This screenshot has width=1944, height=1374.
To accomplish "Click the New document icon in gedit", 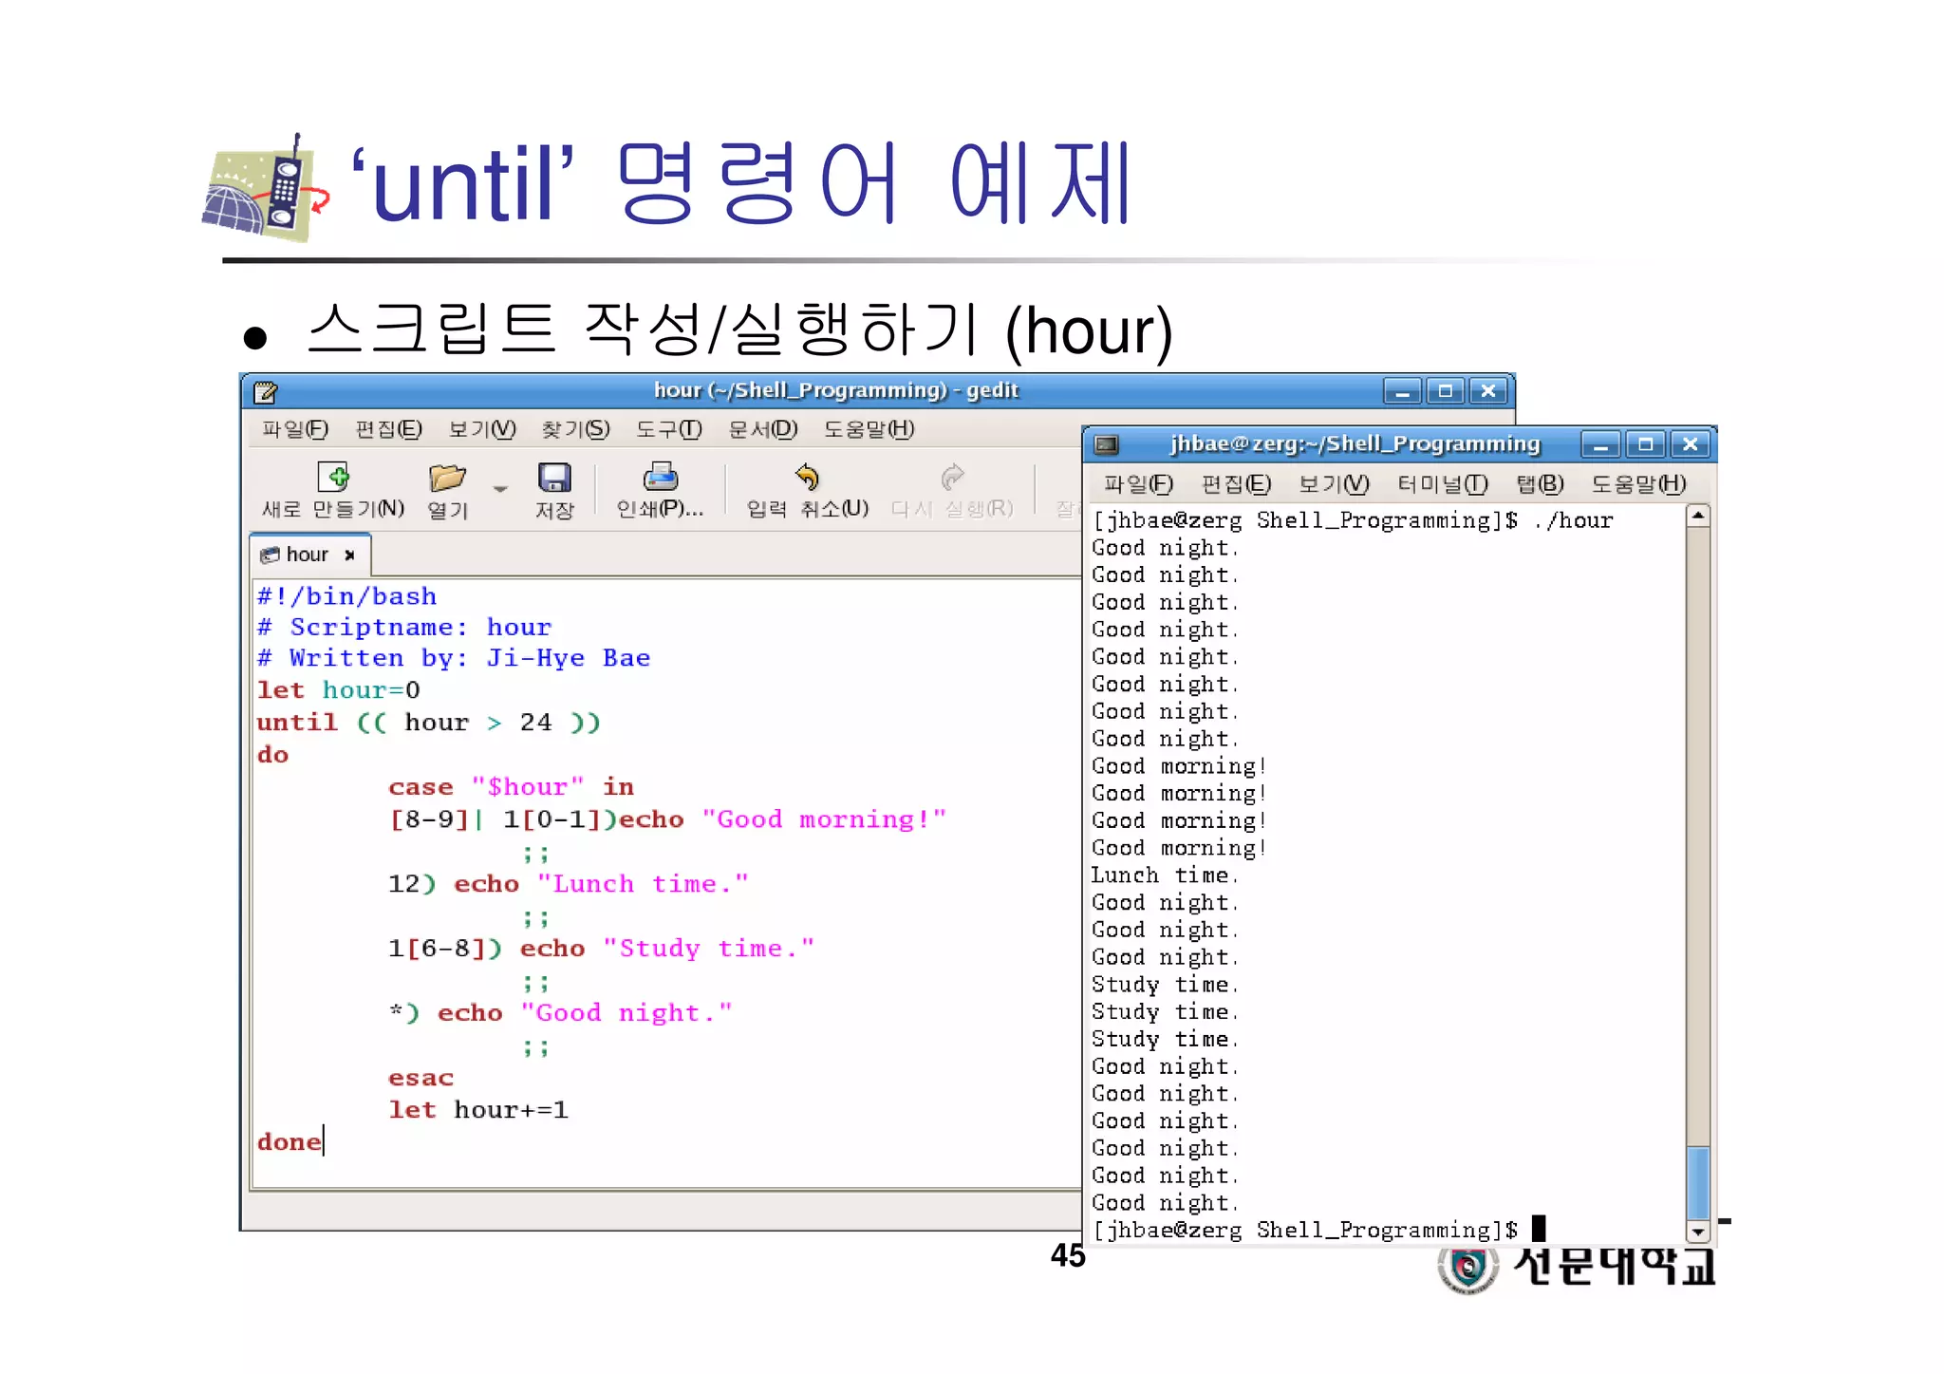I will (x=333, y=478).
